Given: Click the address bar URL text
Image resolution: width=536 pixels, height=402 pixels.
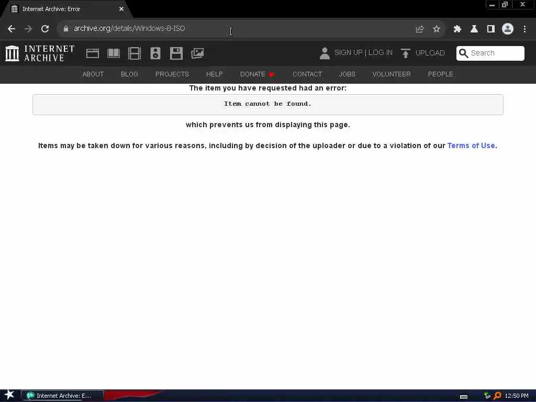Looking at the screenshot, I should [129, 28].
